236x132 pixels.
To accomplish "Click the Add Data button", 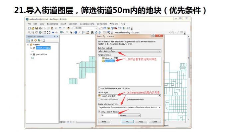I will (x=68, y=28).
